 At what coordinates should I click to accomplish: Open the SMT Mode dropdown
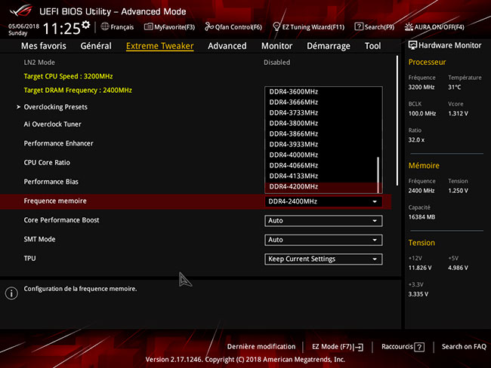323,240
